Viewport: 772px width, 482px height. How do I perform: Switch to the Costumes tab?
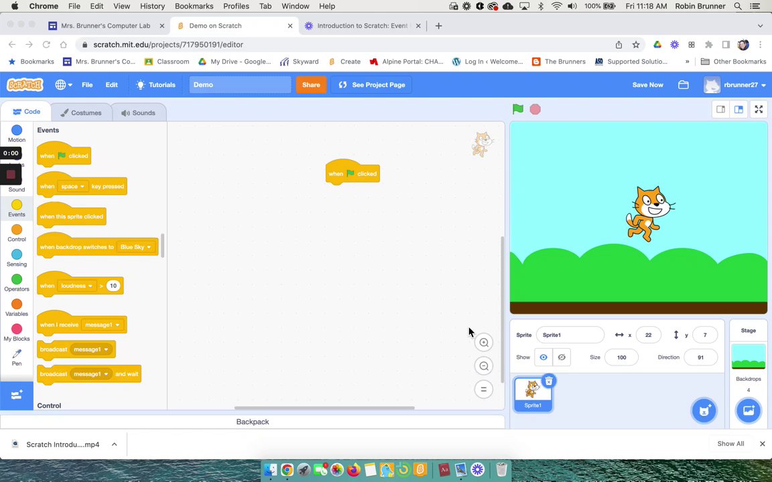click(x=80, y=112)
